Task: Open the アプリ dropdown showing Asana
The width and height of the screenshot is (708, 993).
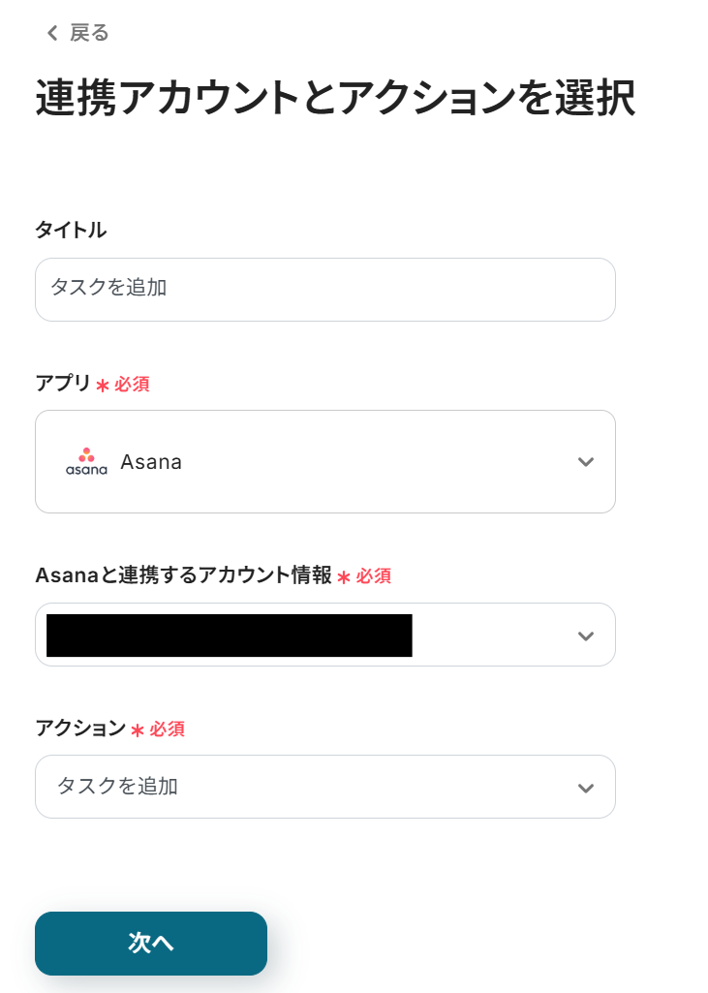Action: pyautogui.click(x=325, y=462)
